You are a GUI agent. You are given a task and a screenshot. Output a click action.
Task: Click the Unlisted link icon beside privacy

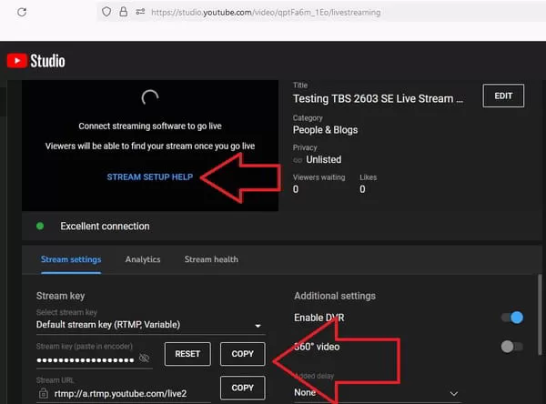[298, 160]
